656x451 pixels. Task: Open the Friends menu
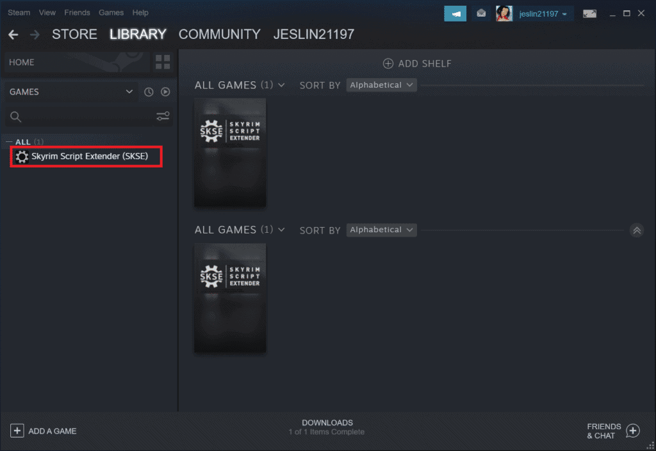(77, 13)
